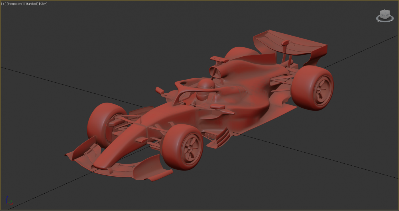399x211 pixels.
Task: Open the Standard quality viewport menu
Action: tap(31, 4)
